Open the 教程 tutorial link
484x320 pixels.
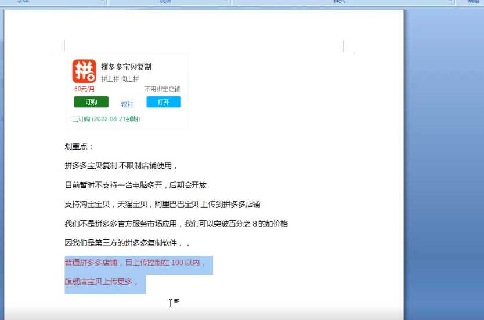127,103
